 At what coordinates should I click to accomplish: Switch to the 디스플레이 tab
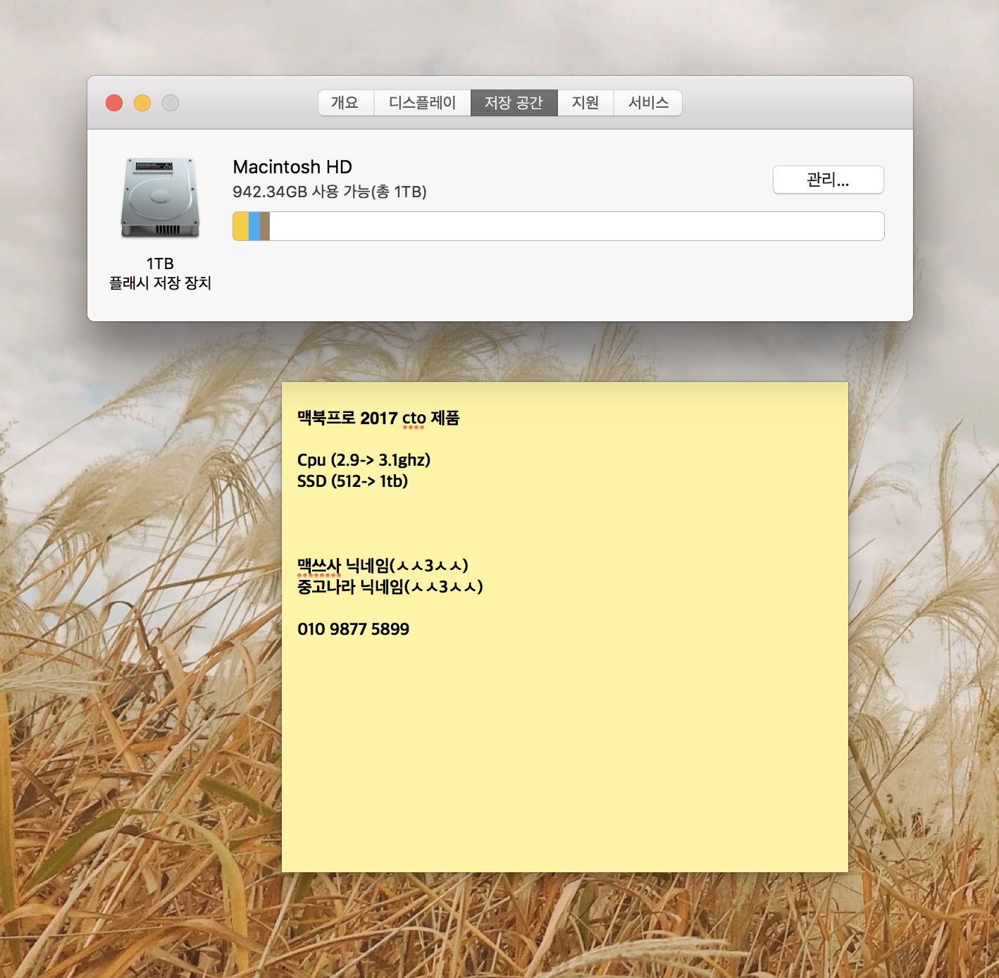click(x=422, y=103)
